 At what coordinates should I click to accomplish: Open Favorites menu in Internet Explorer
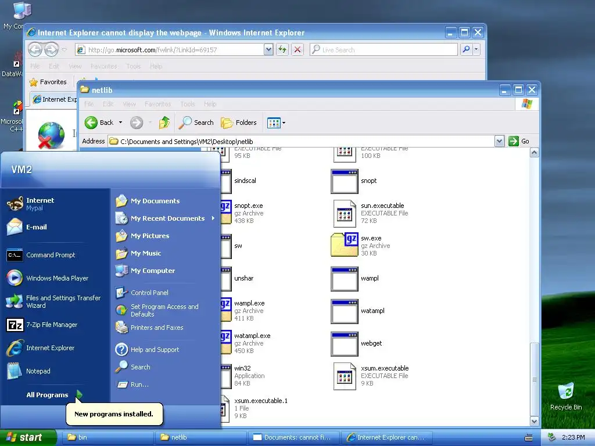[x=103, y=66]
